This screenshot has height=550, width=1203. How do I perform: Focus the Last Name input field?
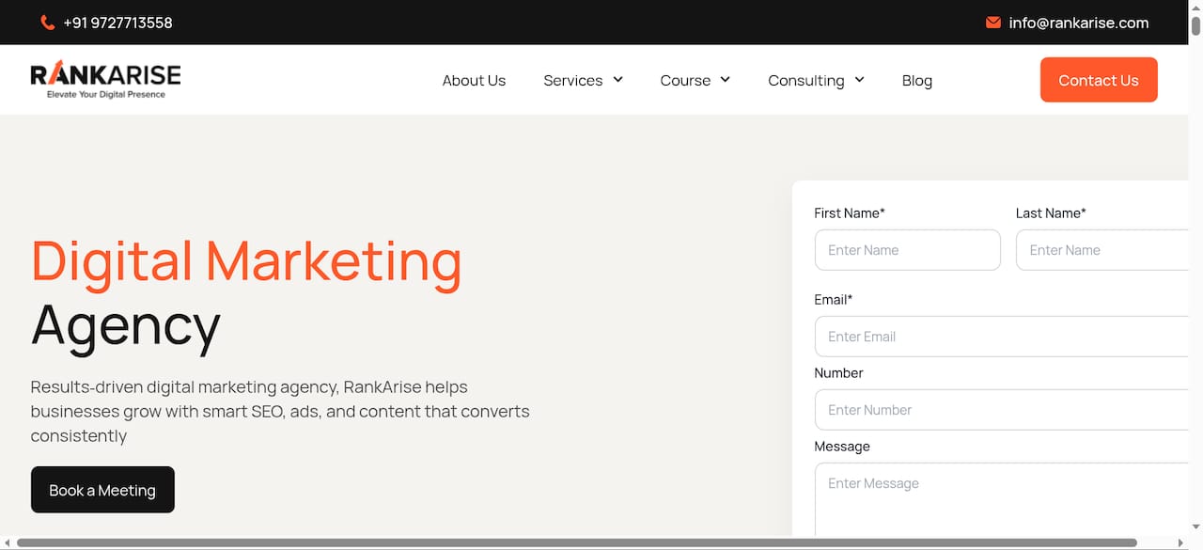1102,250
